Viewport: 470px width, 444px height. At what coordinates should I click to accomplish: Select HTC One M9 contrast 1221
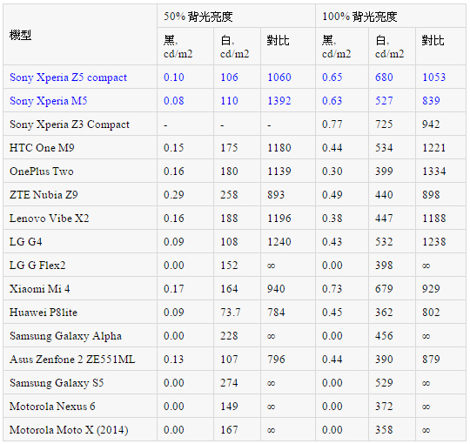(x=434, y=148)
